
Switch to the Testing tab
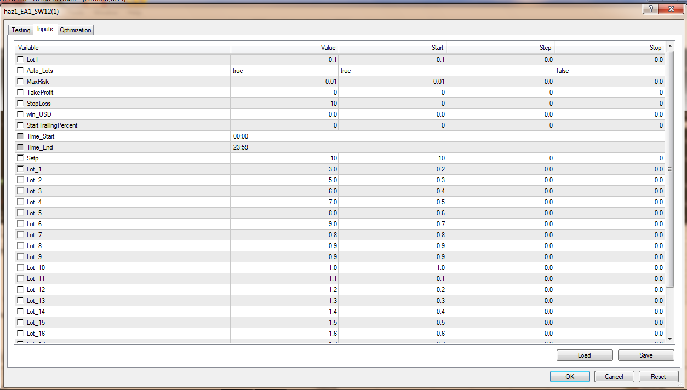[x=21, y=30]
